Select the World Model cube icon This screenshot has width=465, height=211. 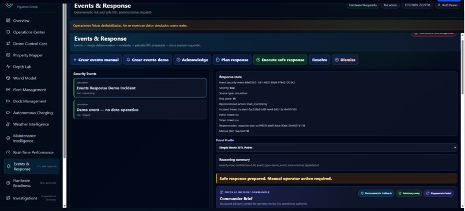click(x=8, y=78)
